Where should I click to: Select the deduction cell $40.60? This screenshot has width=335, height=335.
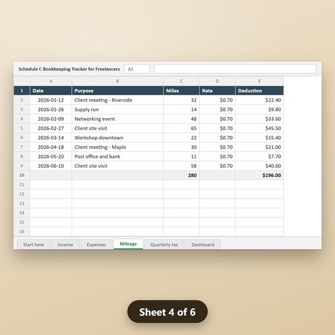pyautogui.click(x=259, y=166)
